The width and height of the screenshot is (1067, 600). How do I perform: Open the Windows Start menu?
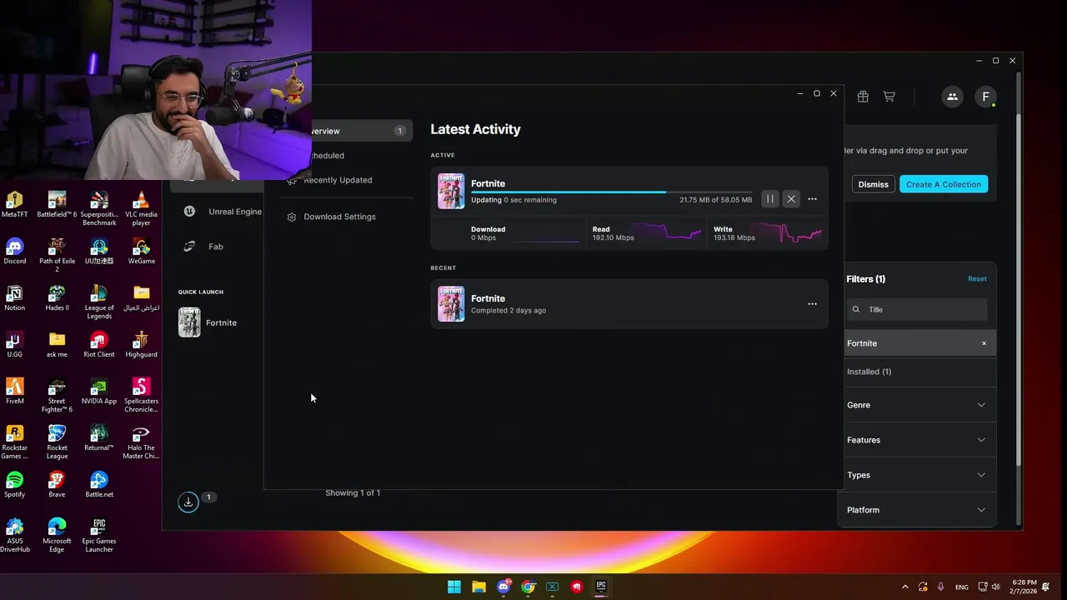pos(454,587)
